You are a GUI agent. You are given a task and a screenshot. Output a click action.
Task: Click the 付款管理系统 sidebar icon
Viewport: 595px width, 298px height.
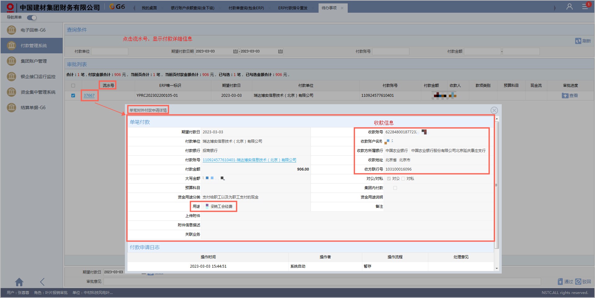point(11,46)
